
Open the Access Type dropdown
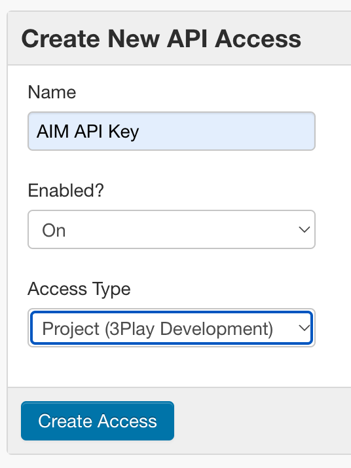click(172, 328)
